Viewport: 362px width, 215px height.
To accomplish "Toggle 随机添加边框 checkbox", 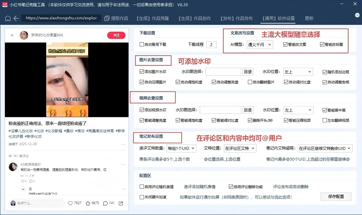I will 325,72.
